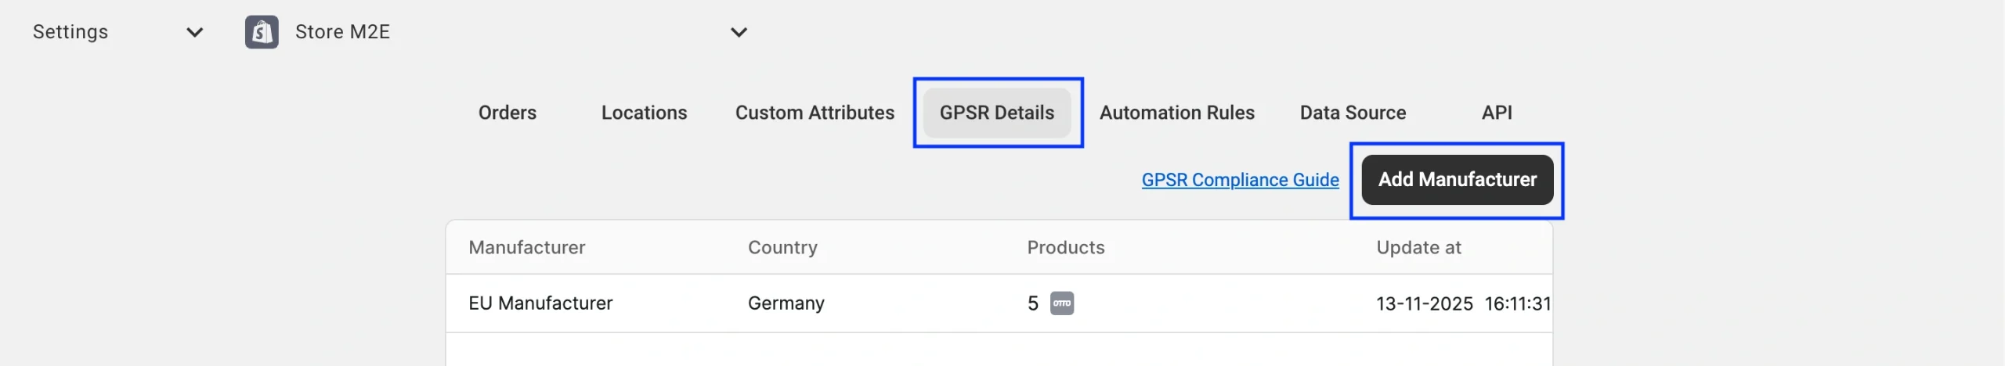
Task: Go to the Custom Attributes tab
Action: 815,113
